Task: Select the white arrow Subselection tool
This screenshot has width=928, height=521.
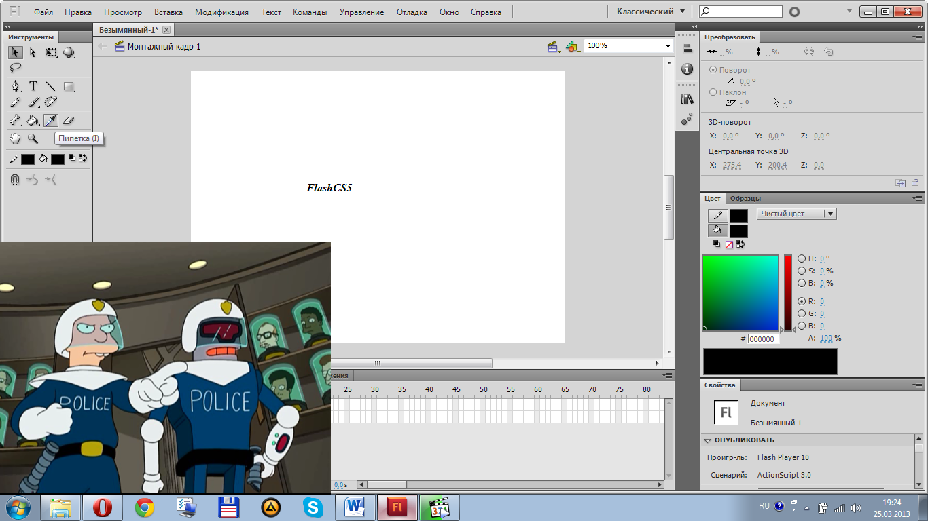Action: click(x=33, y=52)
